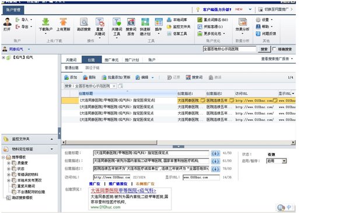Click the 导入 import icon
The image size is (350, 213).
[x=17, y=20]
